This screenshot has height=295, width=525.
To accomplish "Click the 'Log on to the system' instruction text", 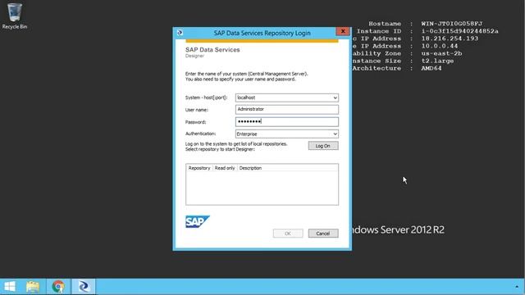I will tap(236, 147).
